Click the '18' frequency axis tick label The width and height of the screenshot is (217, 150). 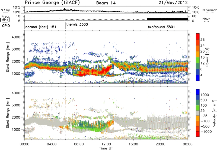18,16
